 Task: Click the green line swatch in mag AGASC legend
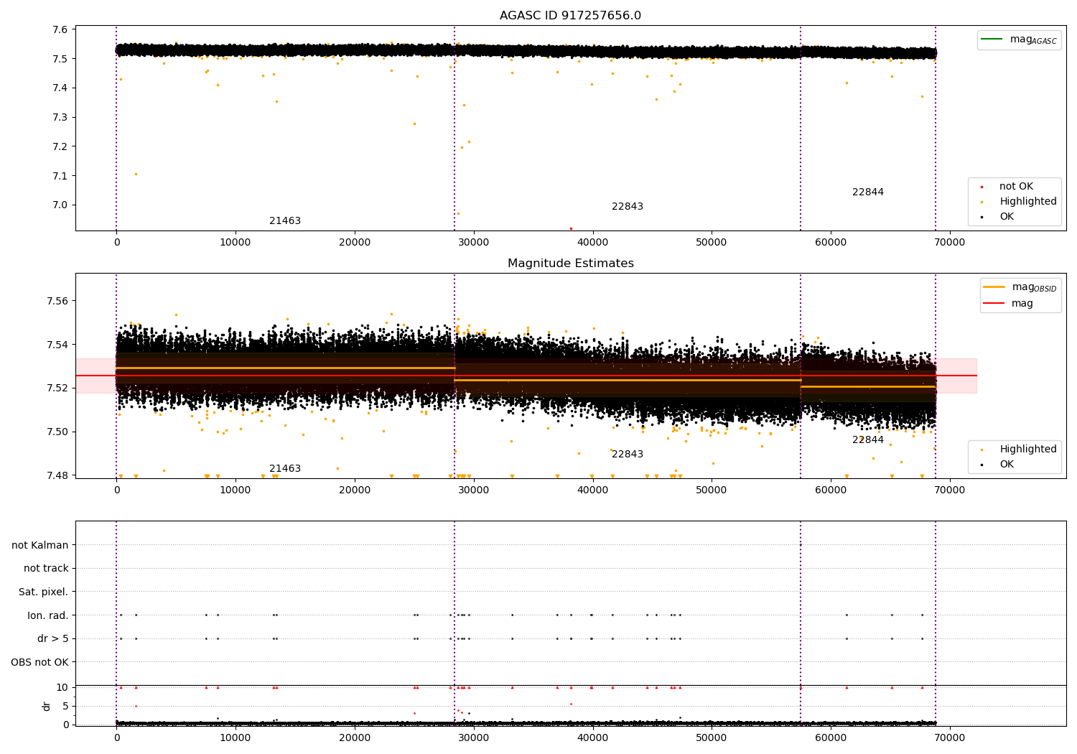pos(992,39)
